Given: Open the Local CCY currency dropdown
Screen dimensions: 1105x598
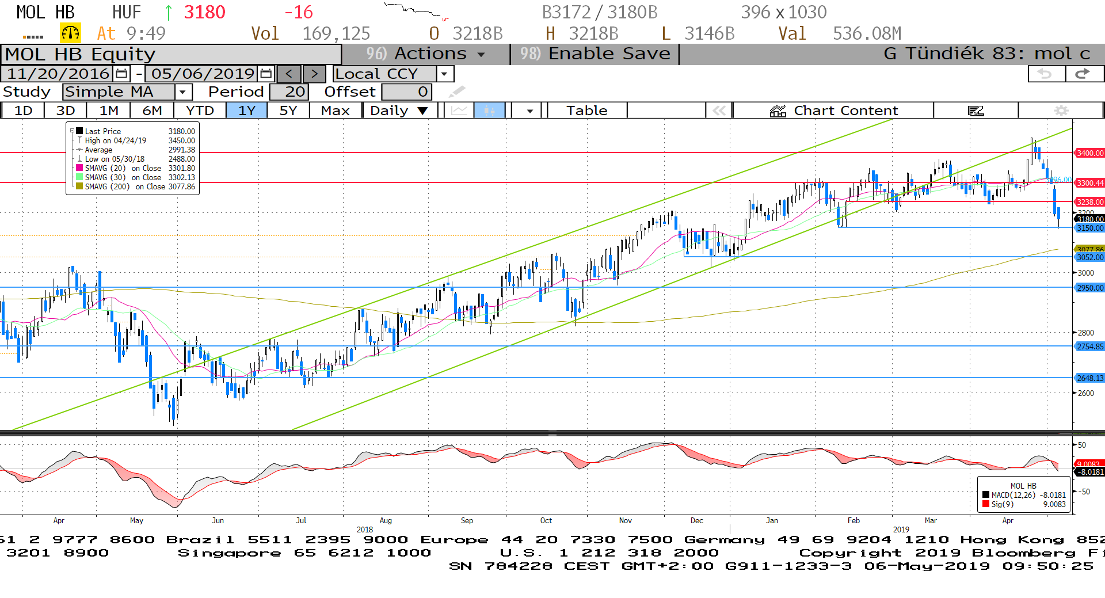Looking at the screenshot, I should pos(444,74).
